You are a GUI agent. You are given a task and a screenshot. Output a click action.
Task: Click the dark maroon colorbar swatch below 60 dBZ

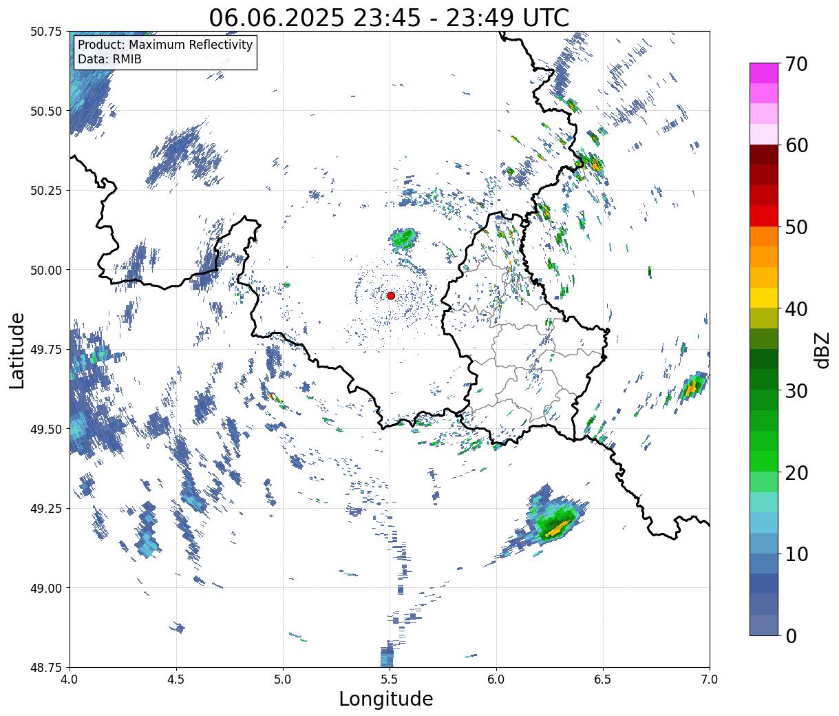tap(764, 155)
